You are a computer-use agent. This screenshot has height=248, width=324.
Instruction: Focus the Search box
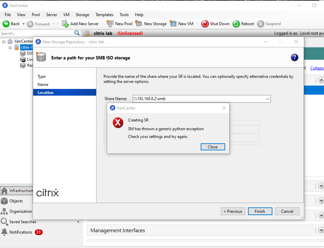(37, 33)
